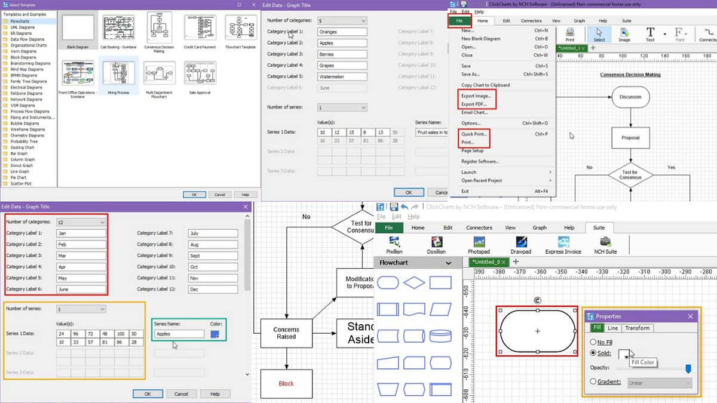Choose Copy Chart to Clipboard menu entry

pos(486,85)
